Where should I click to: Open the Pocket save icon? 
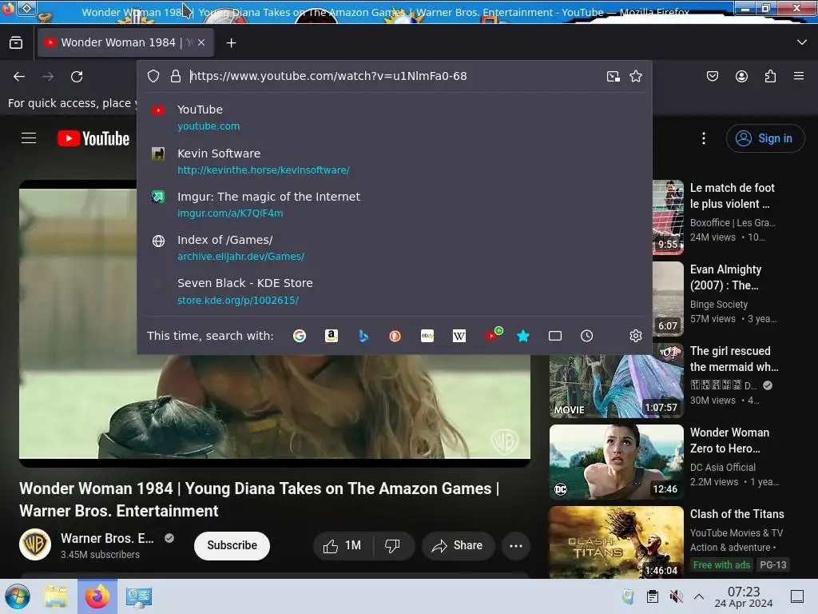pos(712,76)
